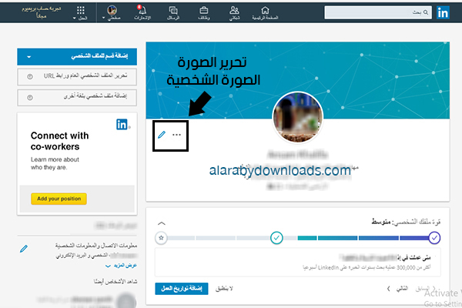Focus the search field in the top bar

378,12
